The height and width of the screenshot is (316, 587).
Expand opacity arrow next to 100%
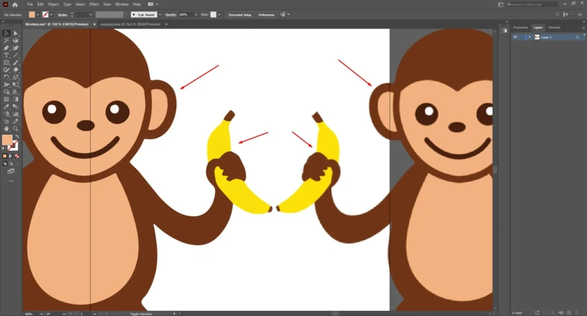coord(196,14)
